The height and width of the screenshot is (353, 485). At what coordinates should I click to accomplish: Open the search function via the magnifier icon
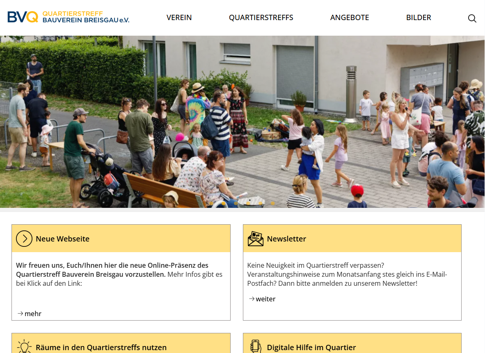click(472, 18)
